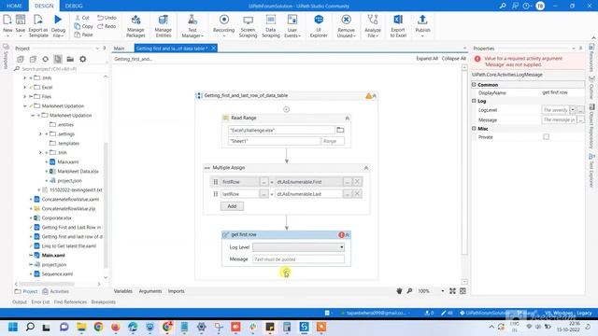Click Add in Multiple Assign

coord(232,206)
